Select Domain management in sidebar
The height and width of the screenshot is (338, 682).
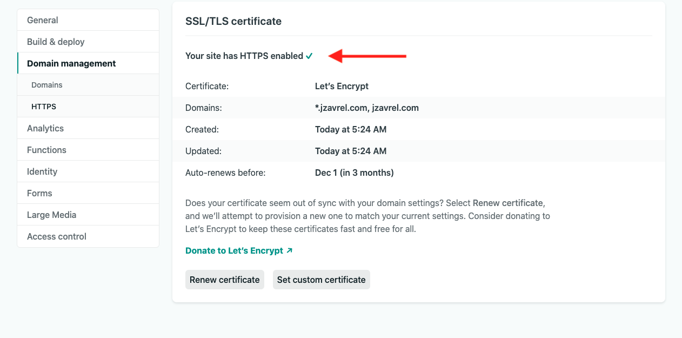pos(88,63)
